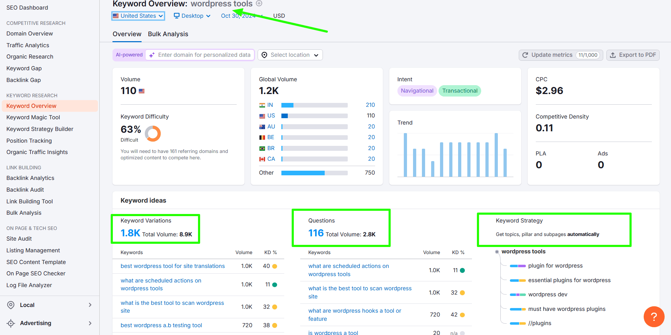Go to Traffic Analytics
The width and height of the screenshot is (671, 335).
(28, 45)
